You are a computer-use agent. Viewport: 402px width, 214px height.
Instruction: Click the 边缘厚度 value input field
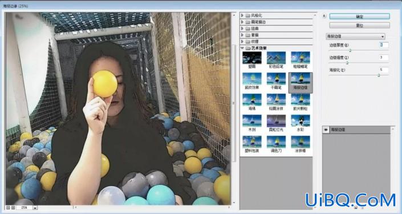tap(384, 45)
